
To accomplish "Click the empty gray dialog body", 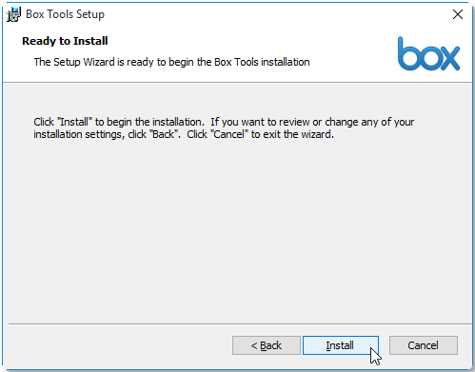I will pos(237,228).
